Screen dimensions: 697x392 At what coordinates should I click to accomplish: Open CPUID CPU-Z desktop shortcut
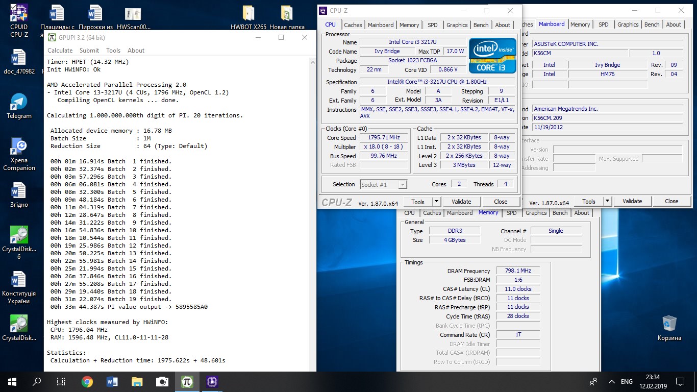[x=19, y=19]
